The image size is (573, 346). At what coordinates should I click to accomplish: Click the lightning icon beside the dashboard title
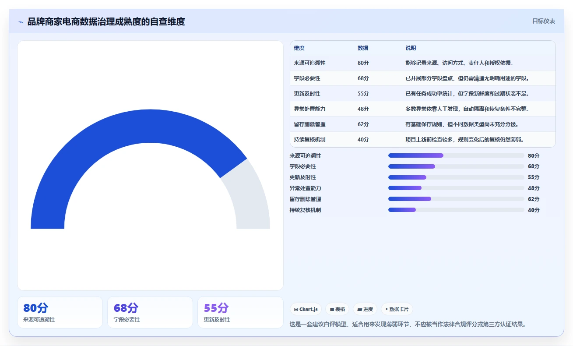click(x=21, y=22)
